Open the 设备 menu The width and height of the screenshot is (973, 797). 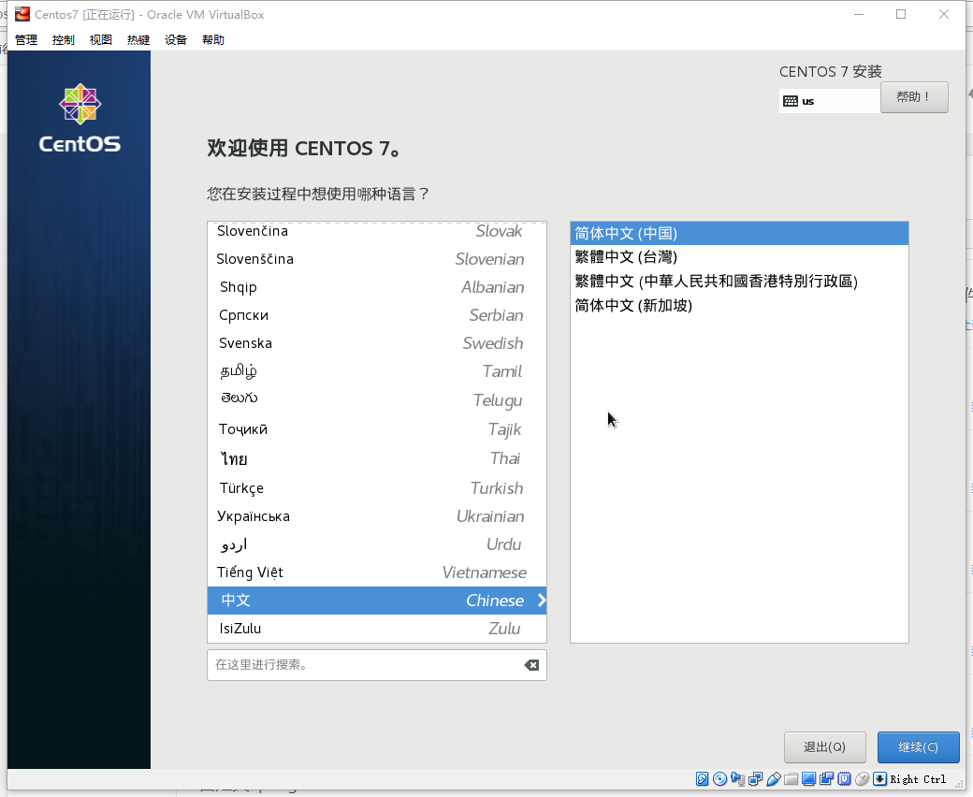pos(176,39)
